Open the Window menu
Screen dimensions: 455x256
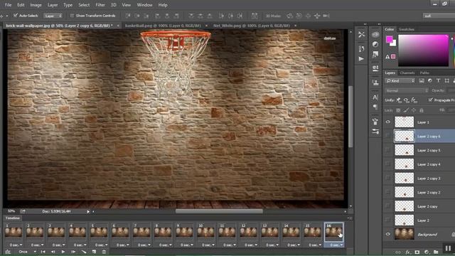[x=144, y=5]
